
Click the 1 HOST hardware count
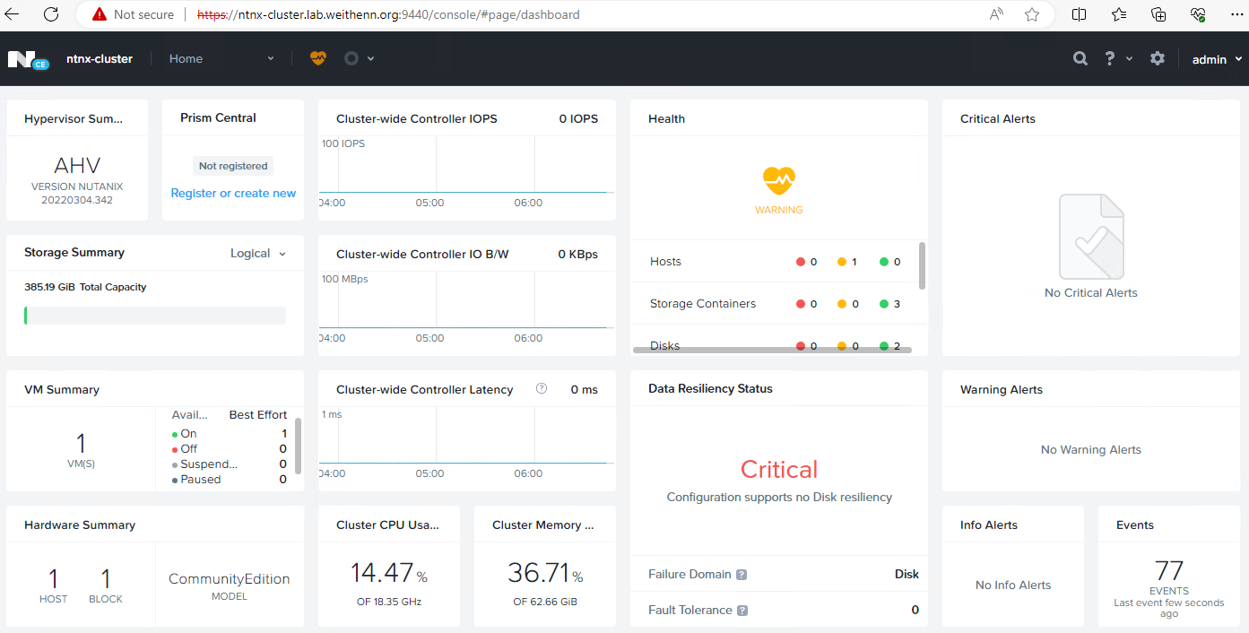tap(54, 585)
